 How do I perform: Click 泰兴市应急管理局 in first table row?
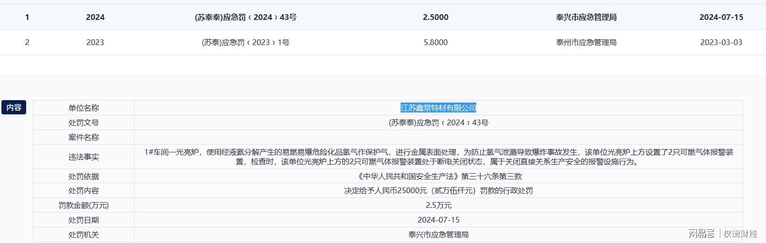coord(586,17)
